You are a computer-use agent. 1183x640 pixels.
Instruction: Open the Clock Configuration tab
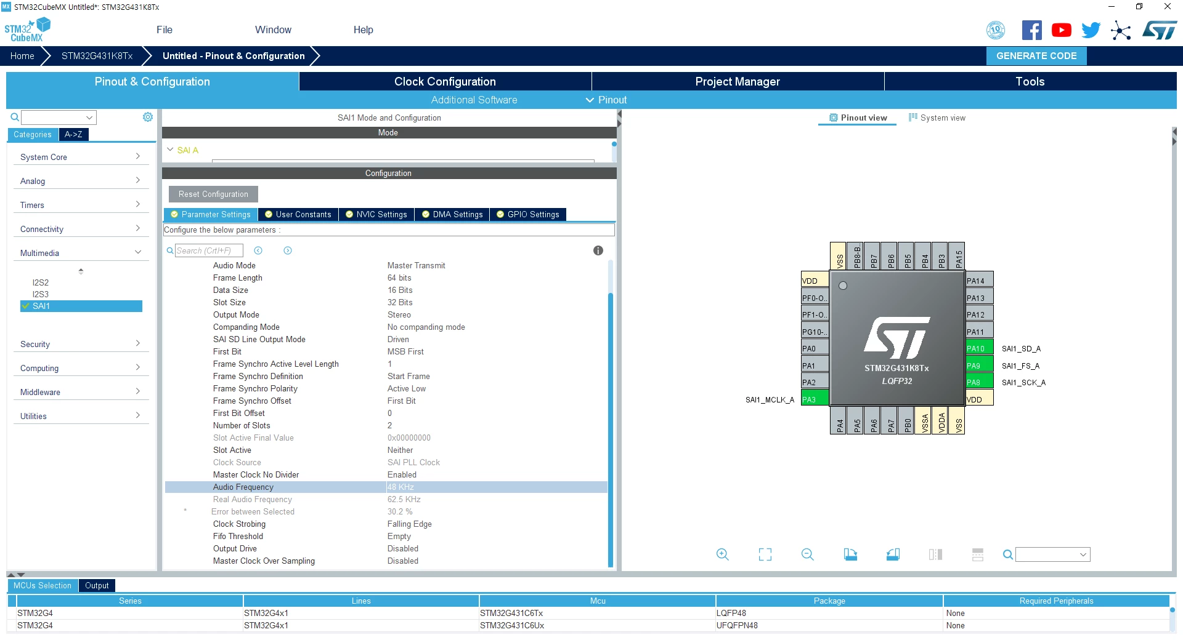click(445, 81)
